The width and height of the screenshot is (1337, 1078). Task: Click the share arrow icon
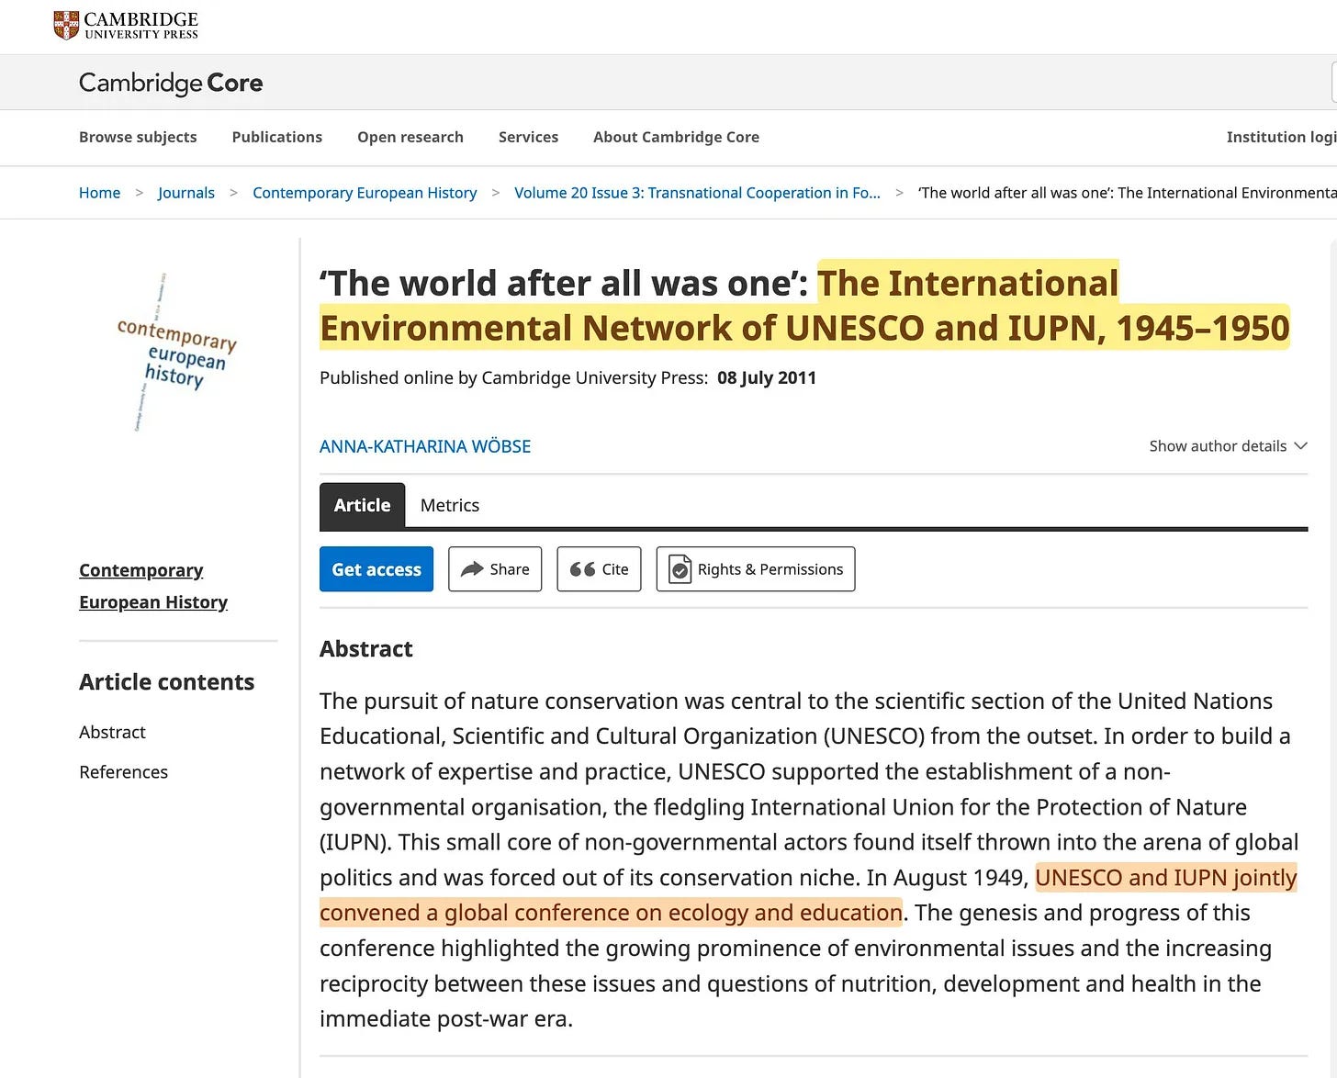472,569
